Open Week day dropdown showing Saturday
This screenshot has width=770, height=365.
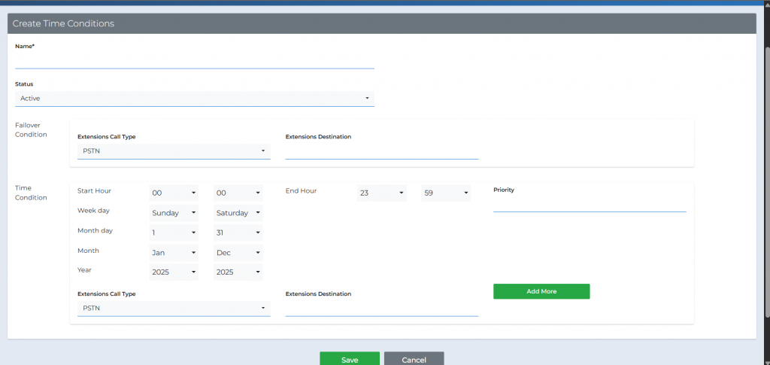tap(238, 213)
